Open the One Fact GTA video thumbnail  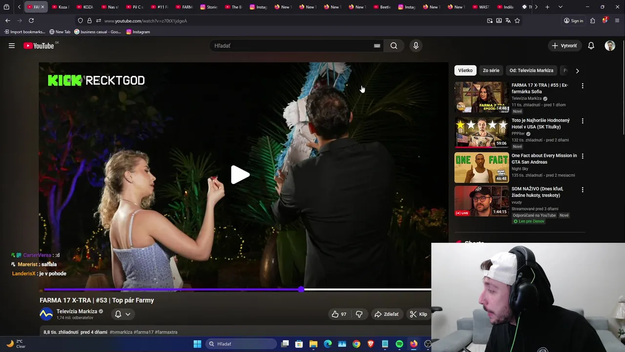(481, 168)
